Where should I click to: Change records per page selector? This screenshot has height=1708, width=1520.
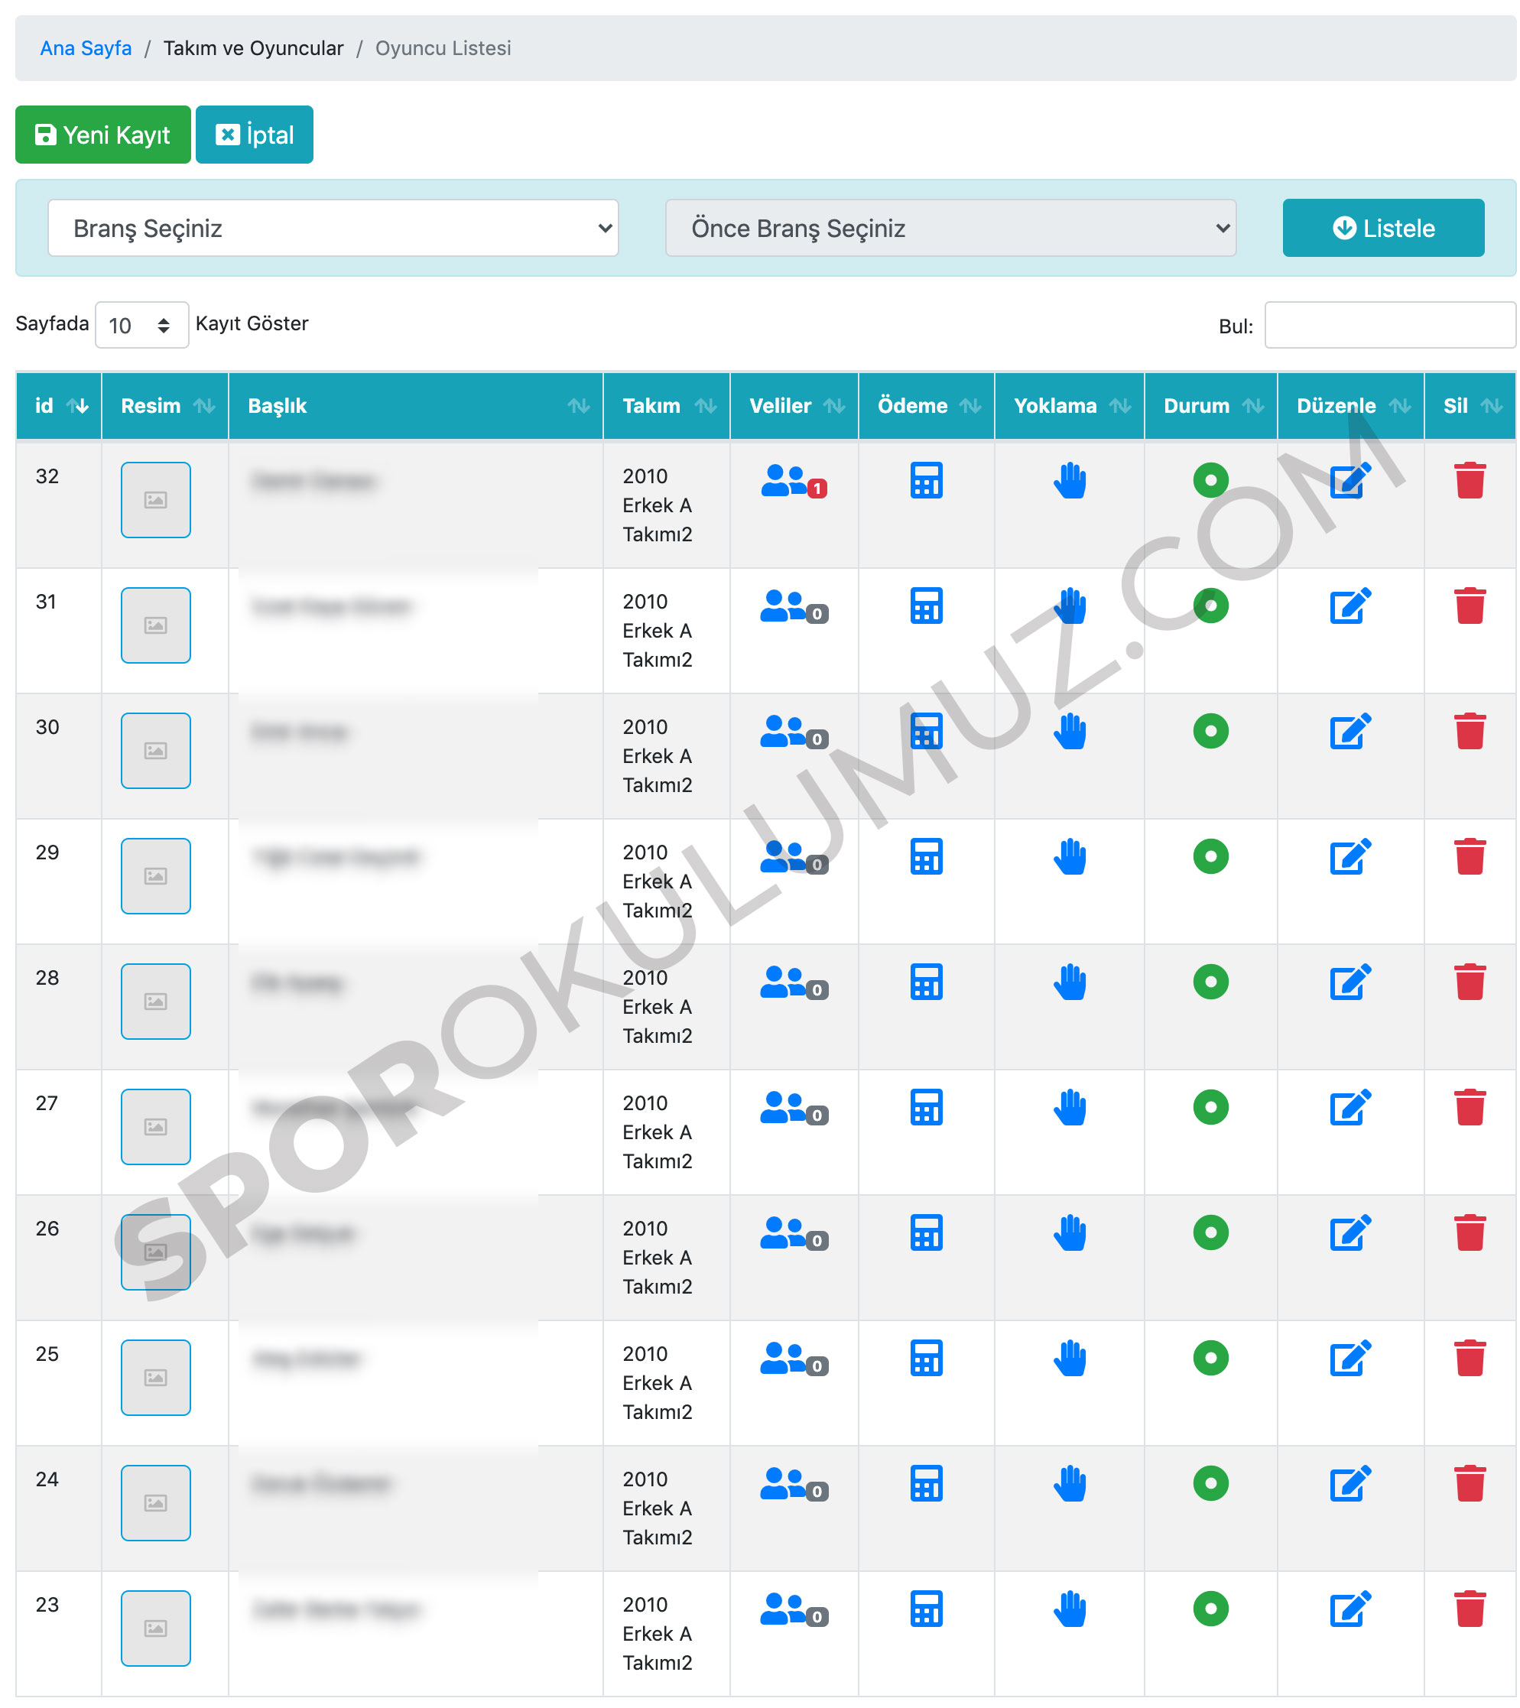[141, 325]
